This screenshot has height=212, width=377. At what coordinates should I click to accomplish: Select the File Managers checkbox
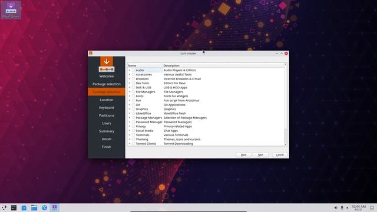(133, 92)
